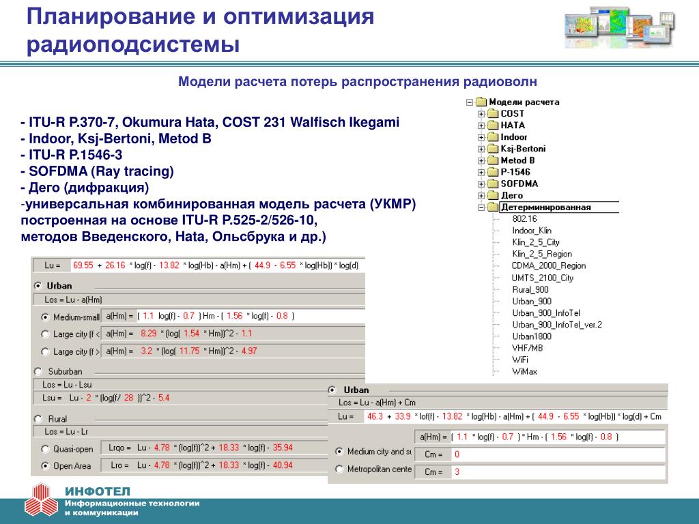Select the 802.16 model in tree
The width and height of the screenshot is (699, 524).
525,219
